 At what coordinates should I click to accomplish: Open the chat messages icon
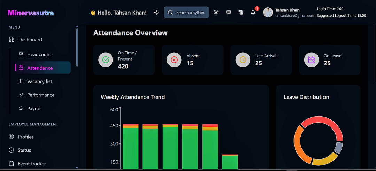point(228,13)
